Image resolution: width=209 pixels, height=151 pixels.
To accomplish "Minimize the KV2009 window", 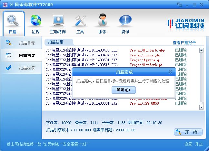I will 187,5.
